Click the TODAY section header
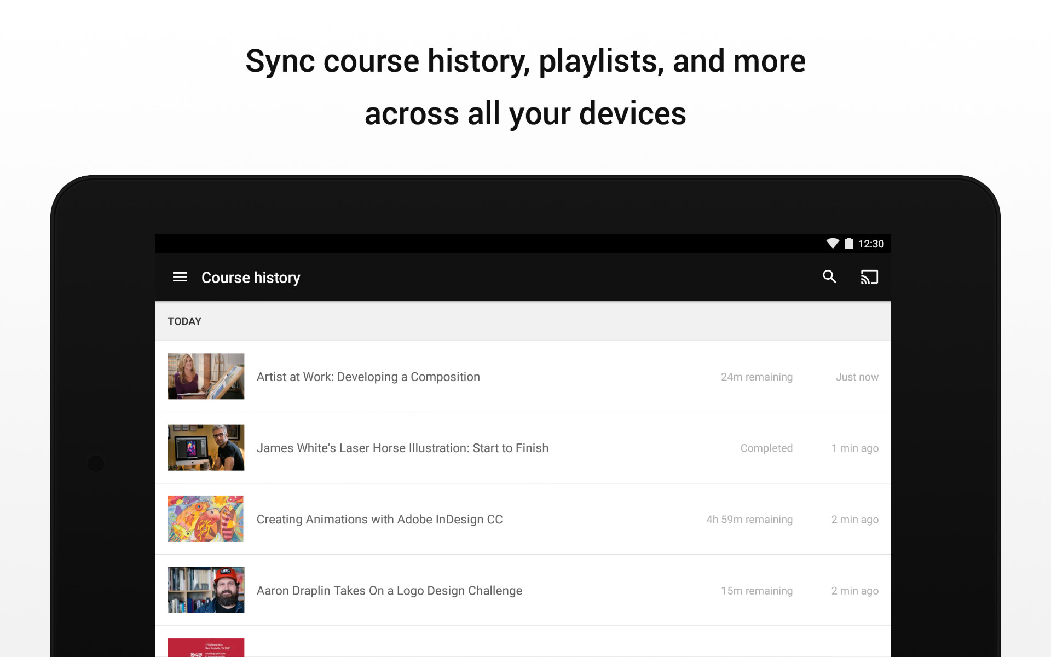Viewport: 1051px width, 657px height. point(184,321)
